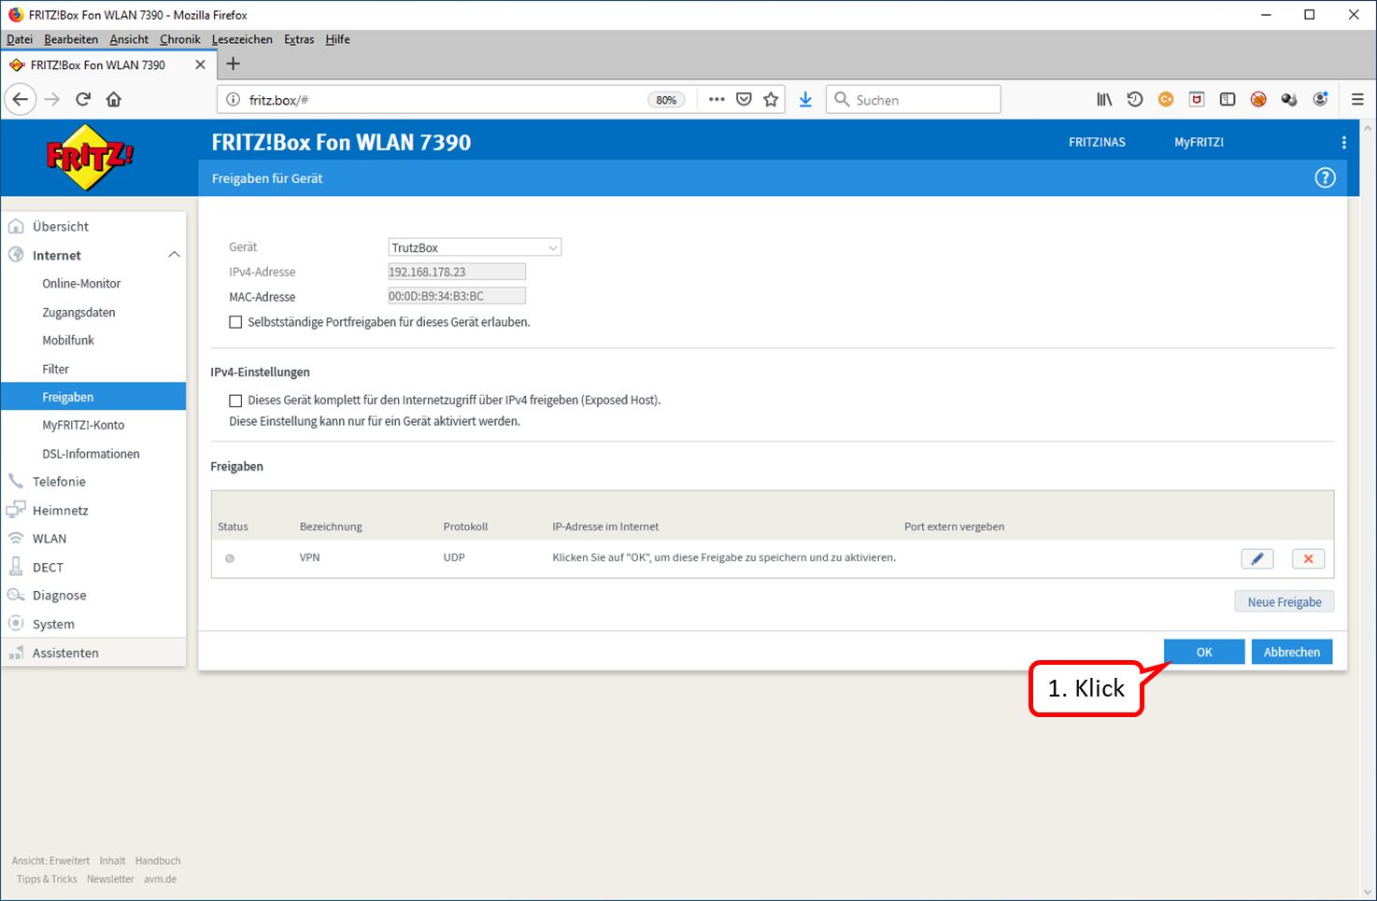Open Firefox hamburger menu
The width and height of the screenshot is (1377, 901).
coord(1357,99)
